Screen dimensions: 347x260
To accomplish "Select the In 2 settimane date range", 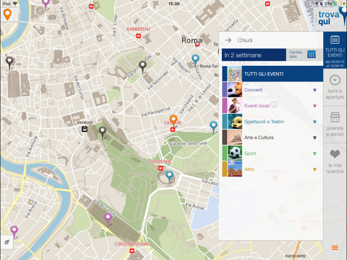I will click(254, 55).
